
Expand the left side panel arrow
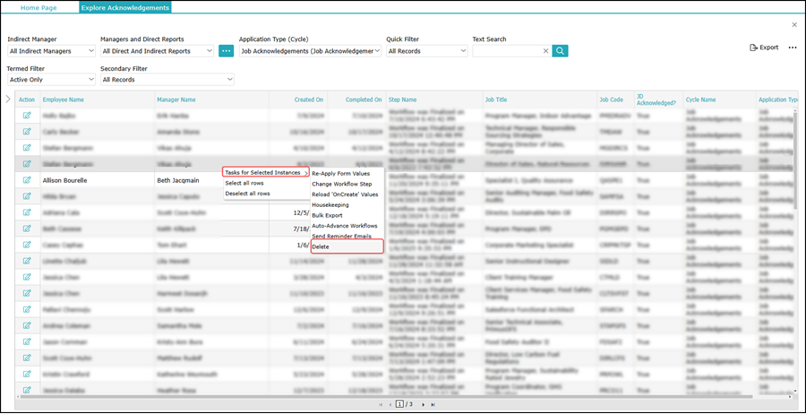8,99
